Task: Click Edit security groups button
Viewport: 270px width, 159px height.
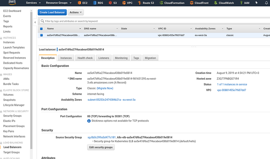Action: click(101, 147)
